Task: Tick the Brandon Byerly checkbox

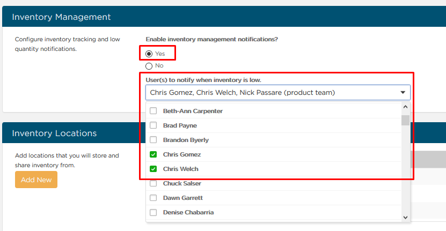Action: click(153, 140)
